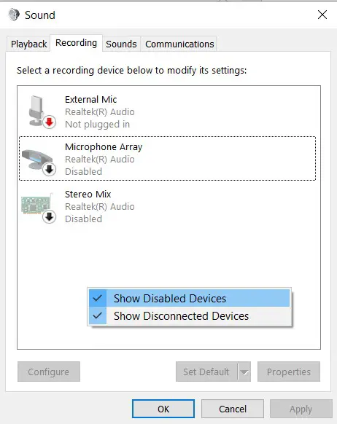Uncheck Show Disabled Devices
The height and width of the screenshot is (424, 337).
[x=189, y=298]
